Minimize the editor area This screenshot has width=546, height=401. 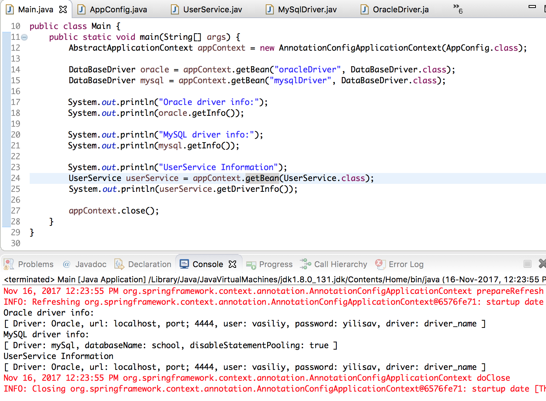click(x=532, y=7)
